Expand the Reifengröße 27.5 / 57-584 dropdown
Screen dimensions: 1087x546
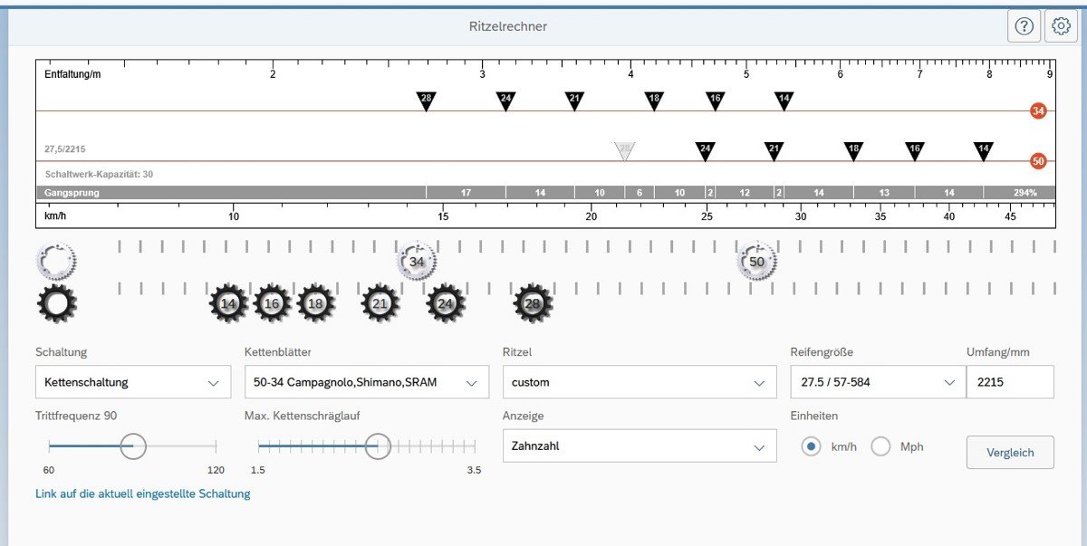click(x=873, y=382)
